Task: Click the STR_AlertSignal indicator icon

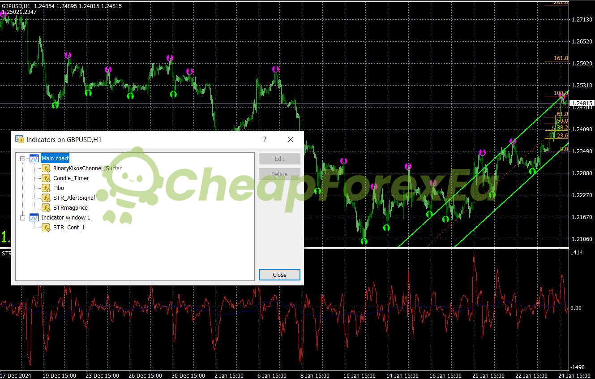Action: pos(46,198)
